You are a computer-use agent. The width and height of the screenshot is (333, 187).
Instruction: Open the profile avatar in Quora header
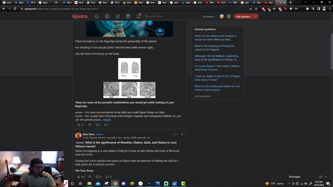222,16
